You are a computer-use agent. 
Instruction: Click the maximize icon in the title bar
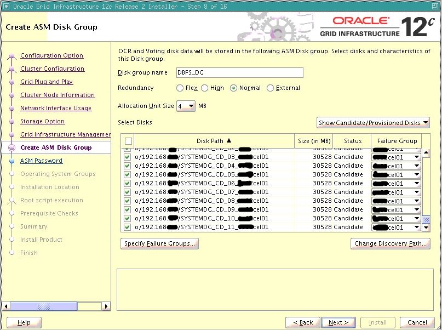(435, 6)
